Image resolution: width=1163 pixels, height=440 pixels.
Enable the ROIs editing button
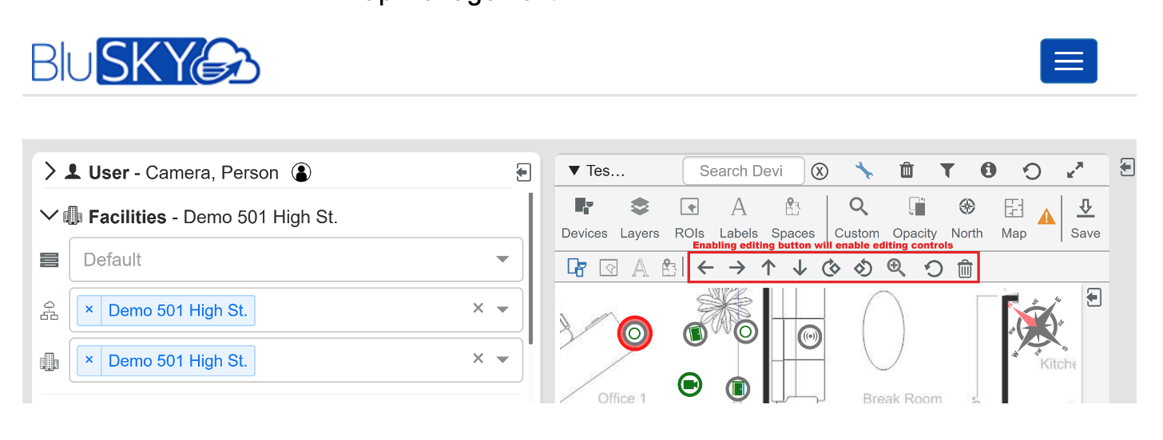pos(689,217)
